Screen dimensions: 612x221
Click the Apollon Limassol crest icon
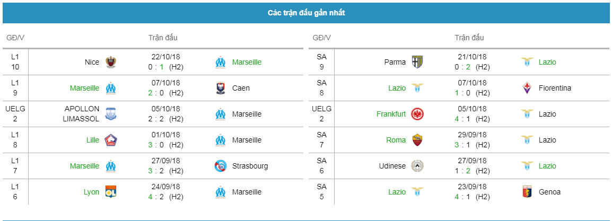click(x=111, y=114)
